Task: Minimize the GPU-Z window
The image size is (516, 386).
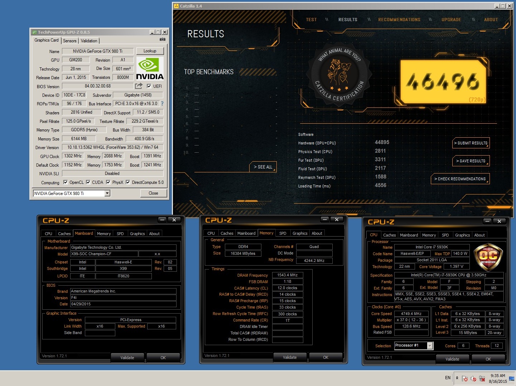Action: click(x=152, y=32)
